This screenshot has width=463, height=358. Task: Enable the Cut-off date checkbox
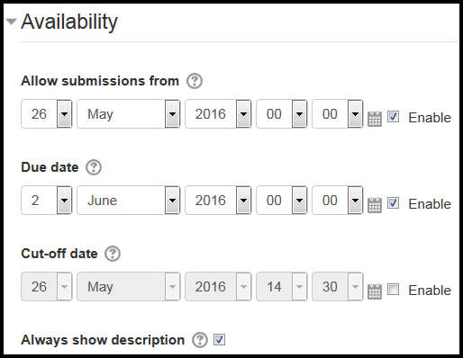[x=394, y=290]
